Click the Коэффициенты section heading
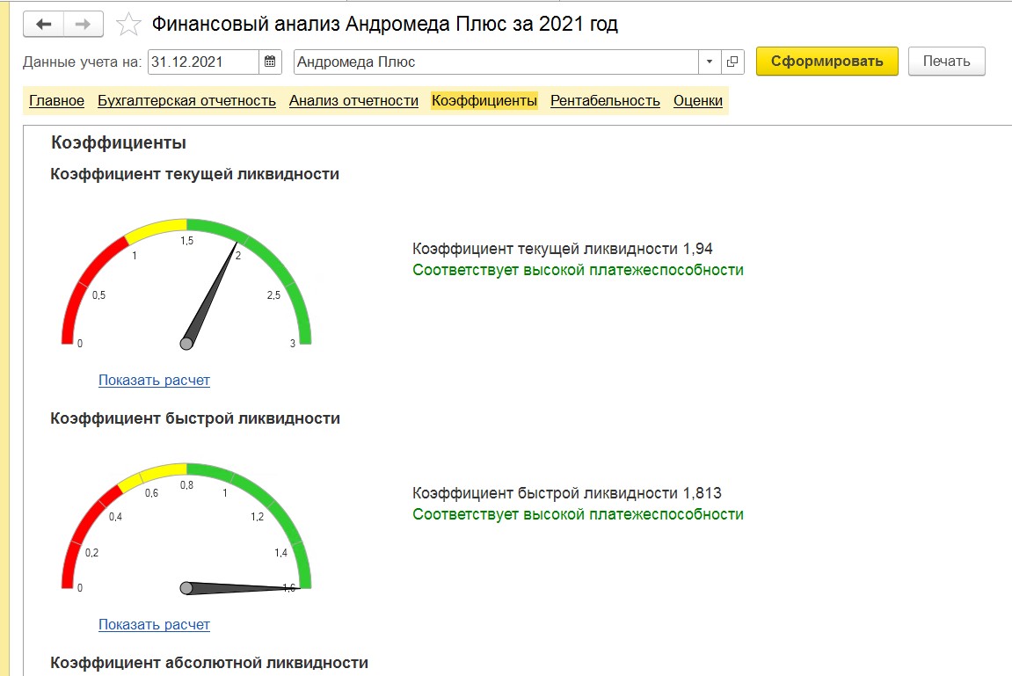Image resolution: width=1012 pixels, height=676 pixels. point(119,142)
